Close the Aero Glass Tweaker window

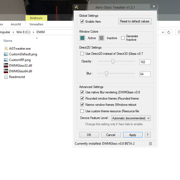click(154, 6)
